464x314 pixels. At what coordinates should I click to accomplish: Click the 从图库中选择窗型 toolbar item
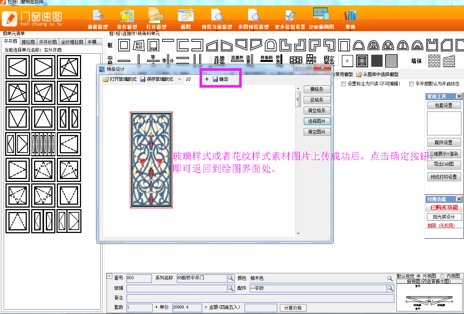coord(377,74)
